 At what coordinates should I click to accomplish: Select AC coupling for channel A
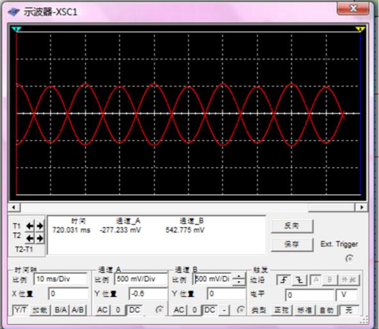point(102,310)
